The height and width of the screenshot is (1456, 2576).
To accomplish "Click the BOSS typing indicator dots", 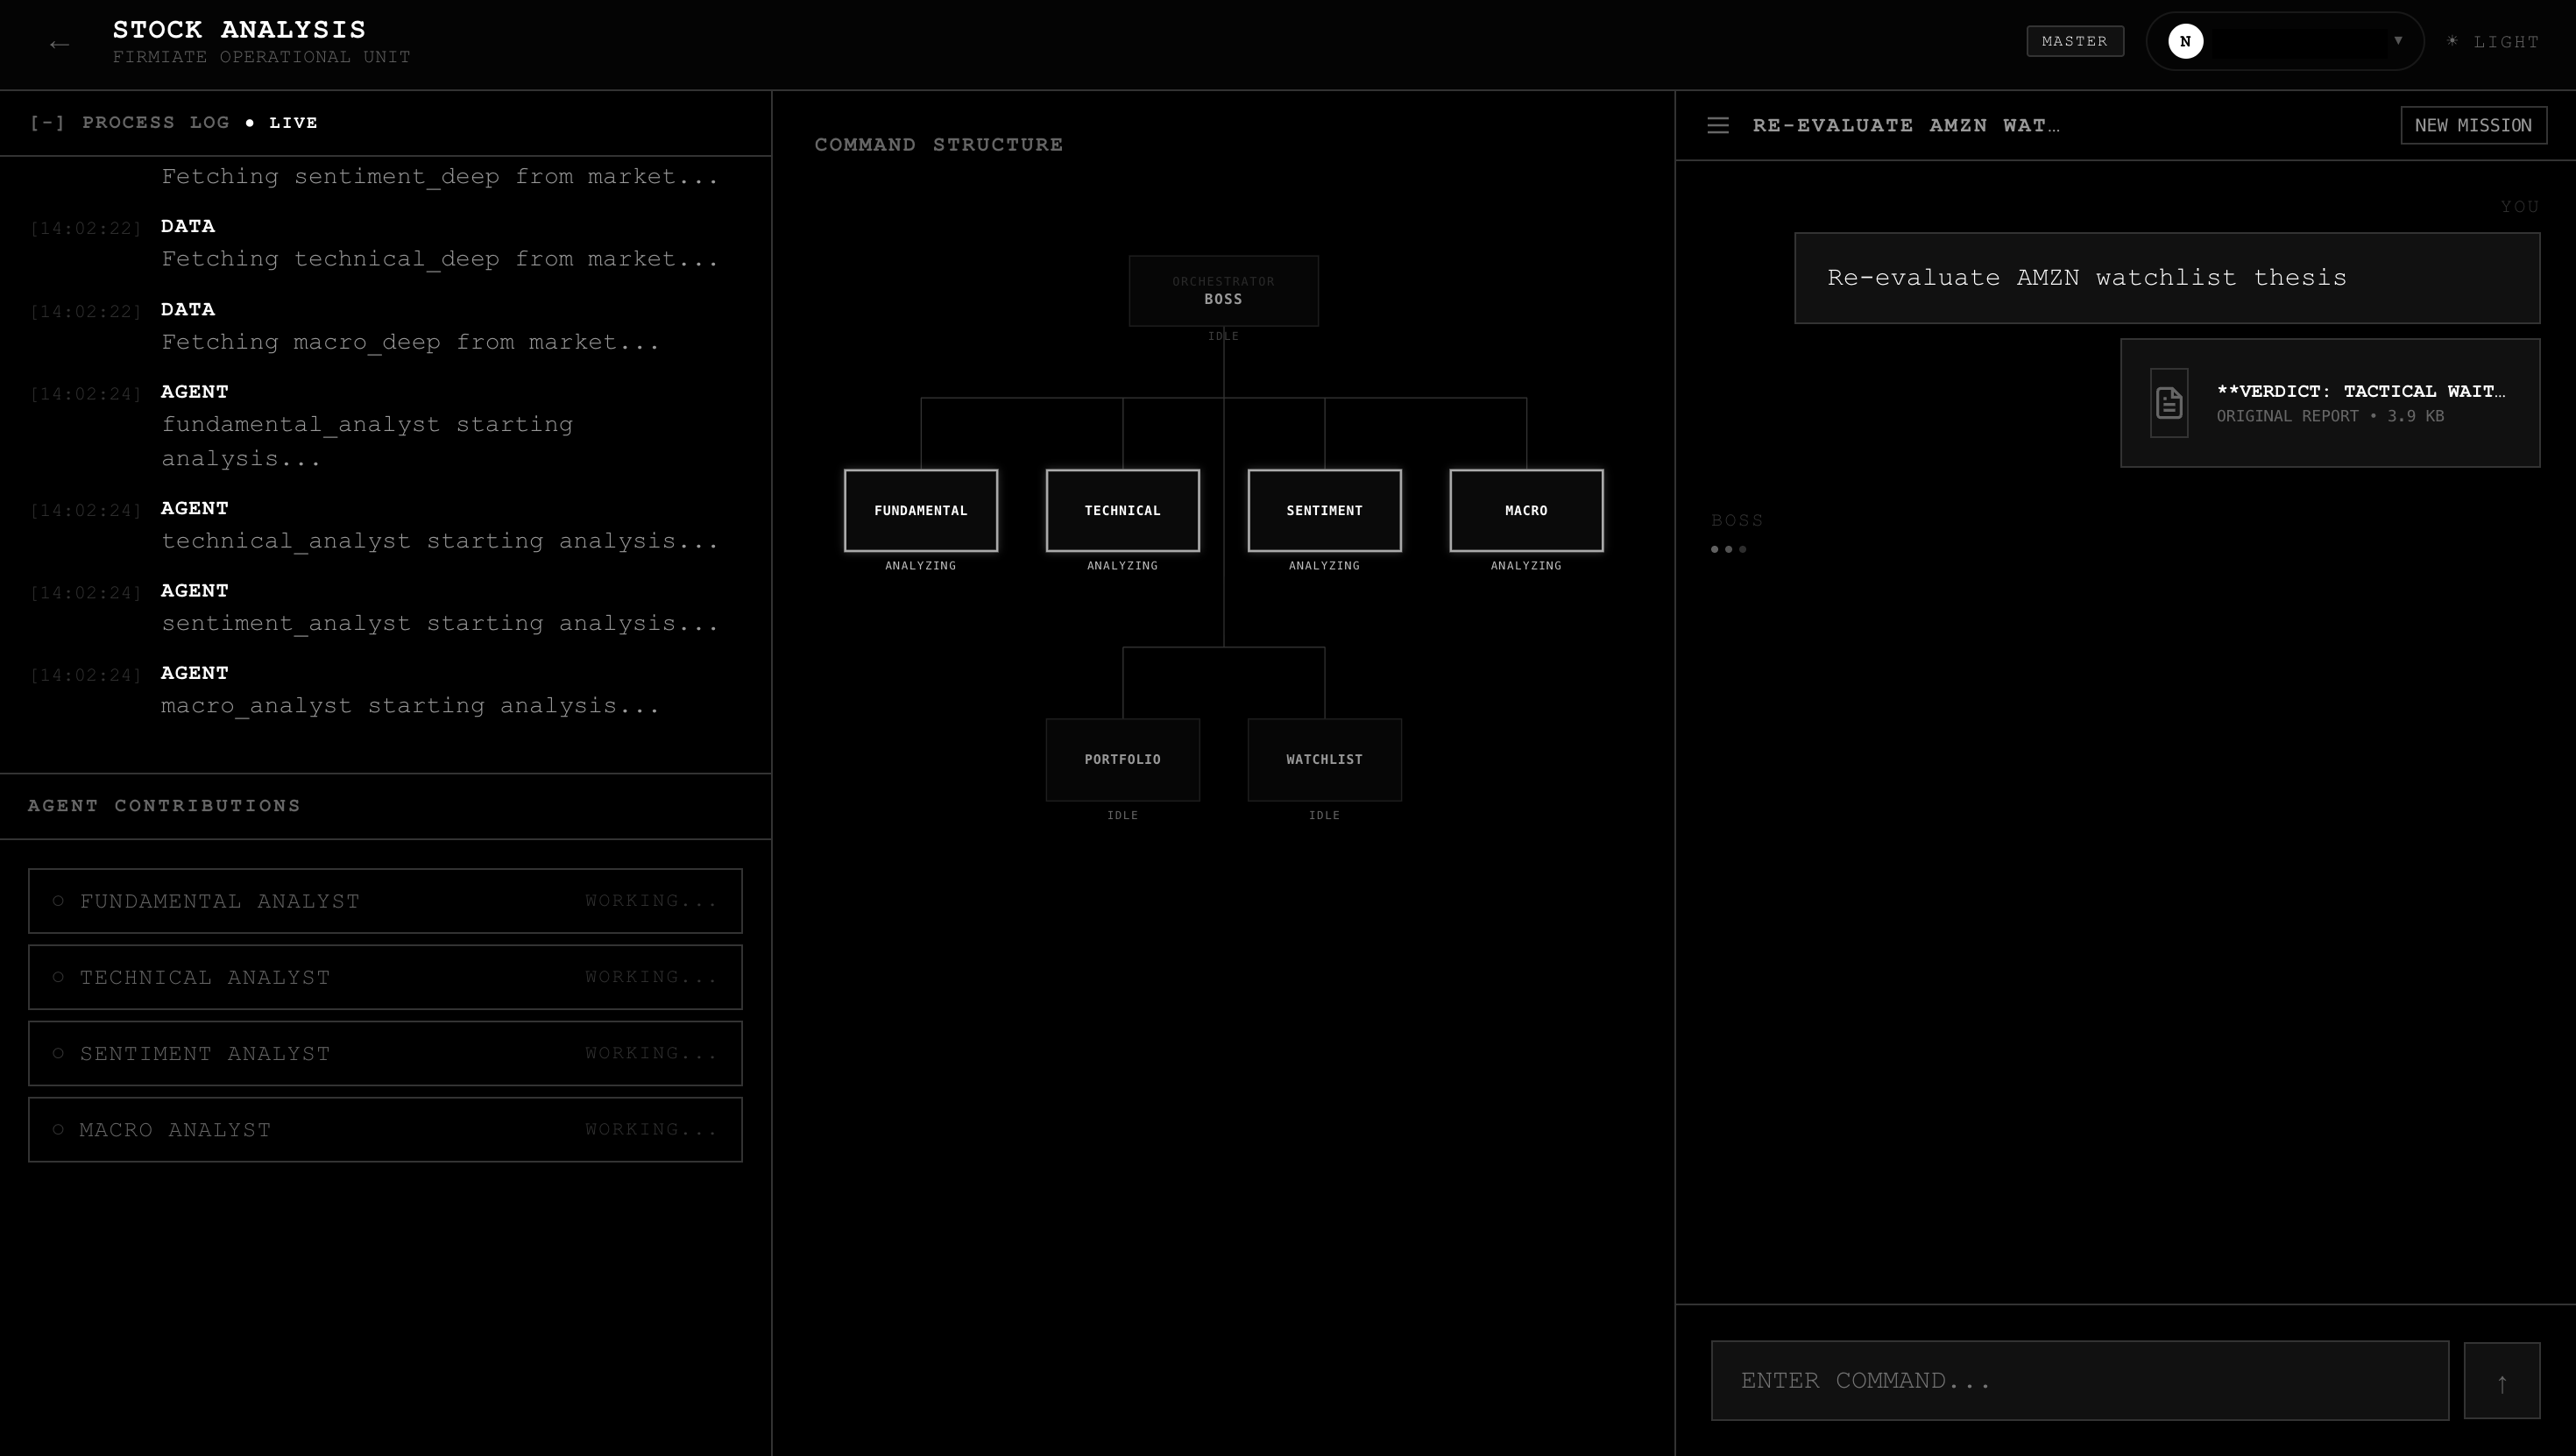I will coord(1728,549).
